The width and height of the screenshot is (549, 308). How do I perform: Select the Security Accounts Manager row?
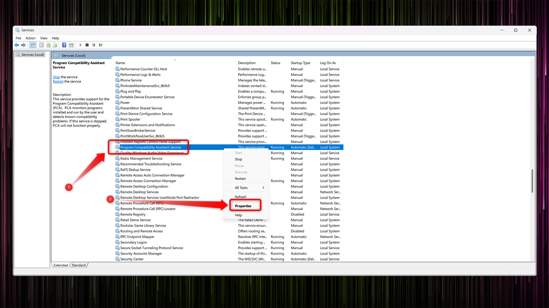(229, 253)
